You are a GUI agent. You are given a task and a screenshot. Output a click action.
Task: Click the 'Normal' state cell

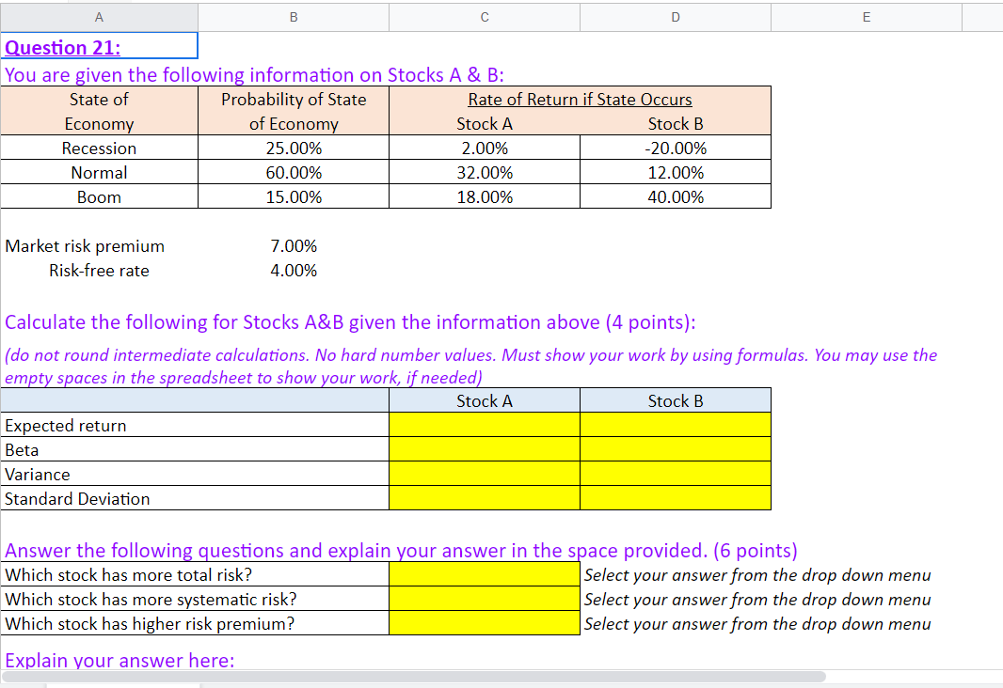click(x=99, y=173)
